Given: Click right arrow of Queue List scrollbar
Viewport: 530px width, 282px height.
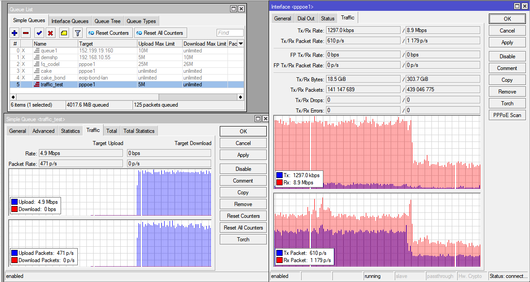Looking at the screenshot, I should [x=241, y=97].
